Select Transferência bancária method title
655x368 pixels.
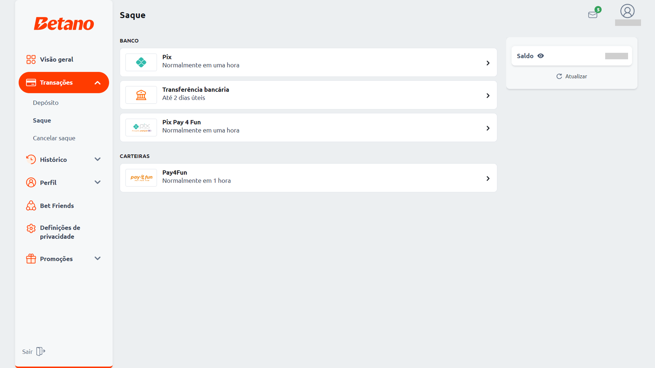195,89
